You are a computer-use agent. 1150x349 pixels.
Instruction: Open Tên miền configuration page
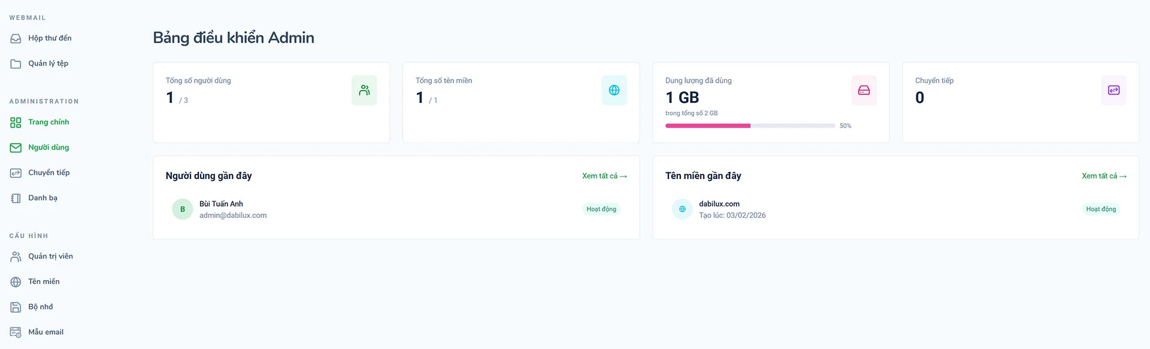44,281
